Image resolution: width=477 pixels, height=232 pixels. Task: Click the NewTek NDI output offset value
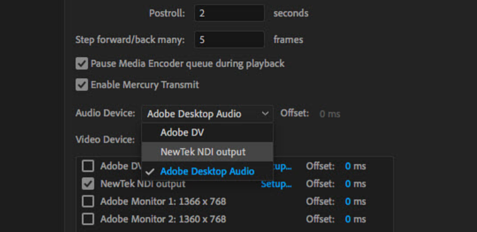point(348,184)
